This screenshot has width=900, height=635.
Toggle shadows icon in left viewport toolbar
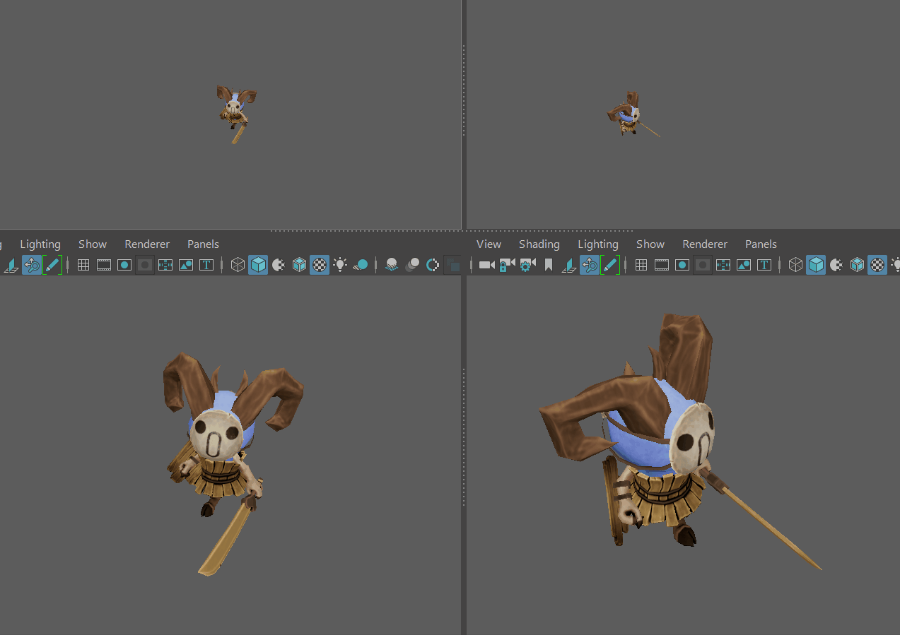pos(361,265)
